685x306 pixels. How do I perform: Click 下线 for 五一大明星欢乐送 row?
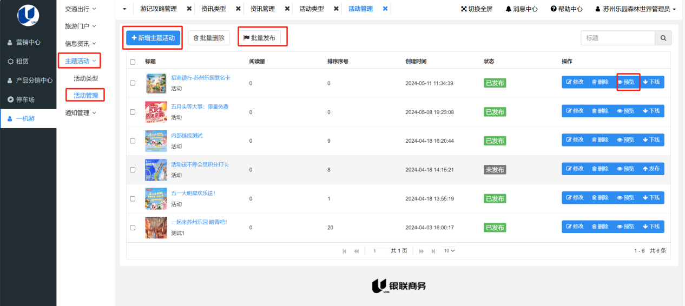click(x=651, y=198)
